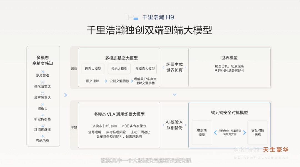300x167 pixels.
Task: Select the 多模态大模型 box
Action: click(145, 69)
